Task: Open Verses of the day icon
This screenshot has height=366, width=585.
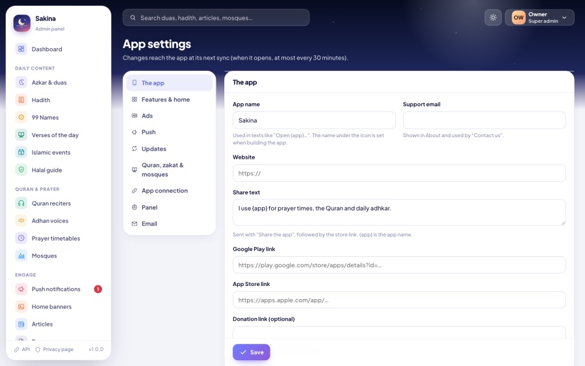Action: (x=21, y=135)
